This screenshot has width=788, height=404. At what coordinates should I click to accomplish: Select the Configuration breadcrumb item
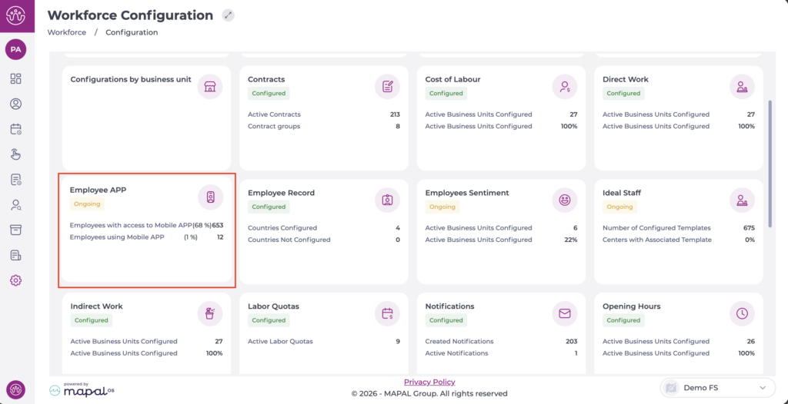pyautogui.click(x=132, y=32)
